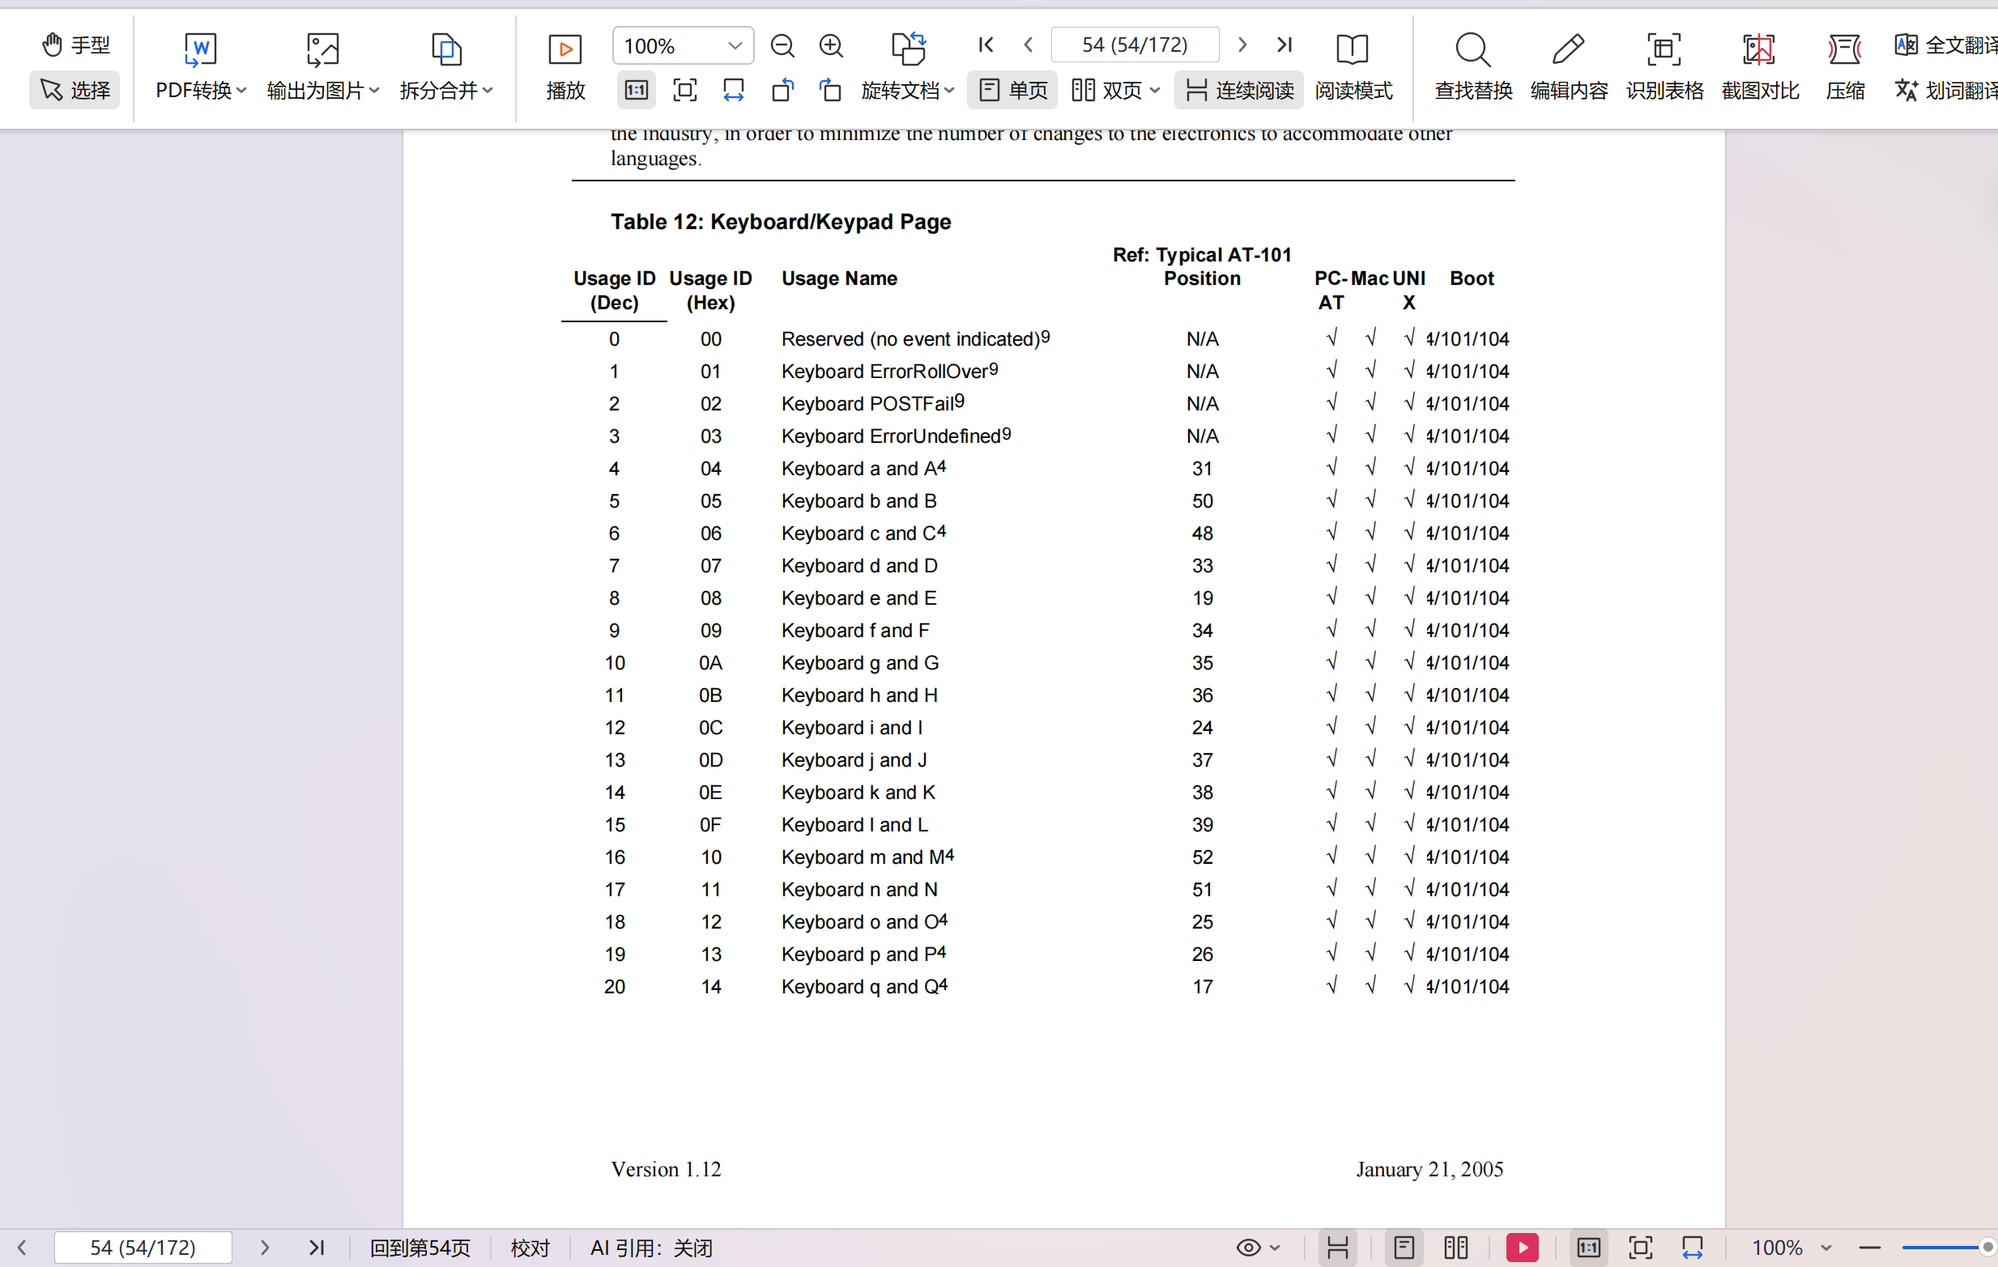Enter 阅读模式 reading mode

click(1353, 67)
